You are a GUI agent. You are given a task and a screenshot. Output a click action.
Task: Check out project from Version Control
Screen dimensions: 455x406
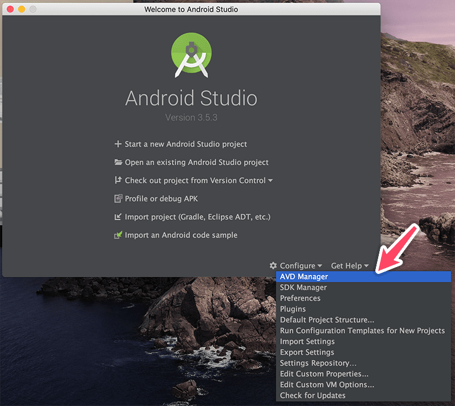pyautogui.click(x=195, y=181)
